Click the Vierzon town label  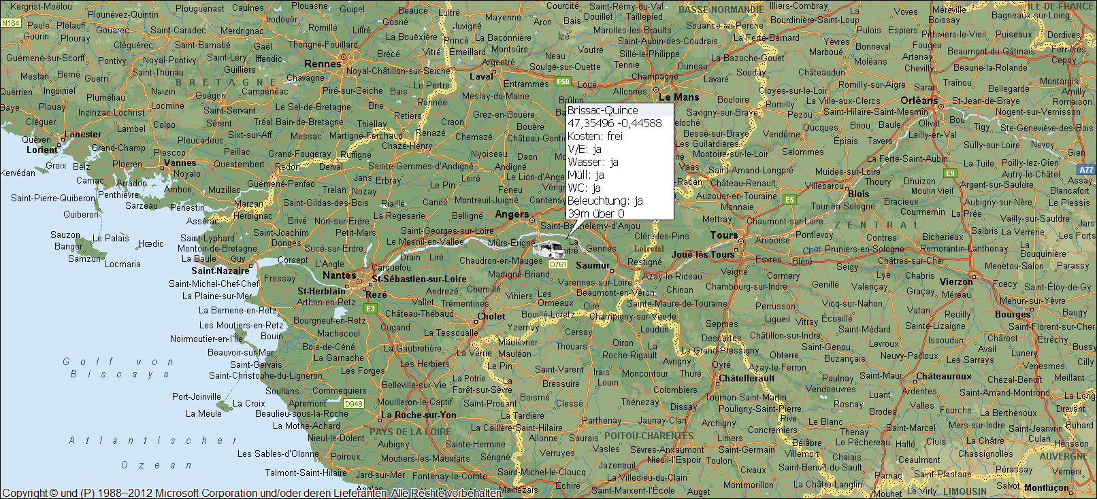click(956, 282)
